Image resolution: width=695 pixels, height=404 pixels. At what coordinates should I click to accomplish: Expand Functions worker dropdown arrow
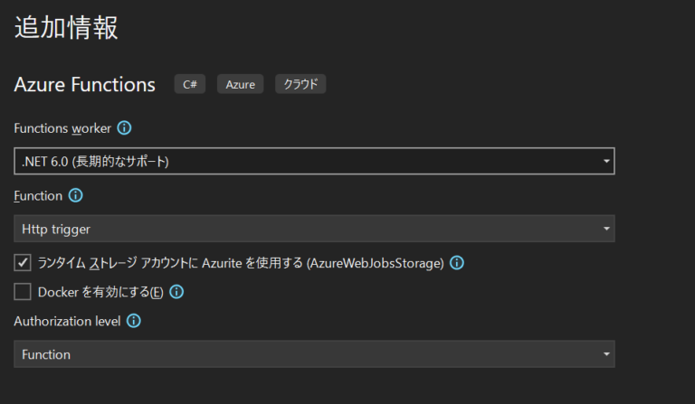click(x=606, y=161)
